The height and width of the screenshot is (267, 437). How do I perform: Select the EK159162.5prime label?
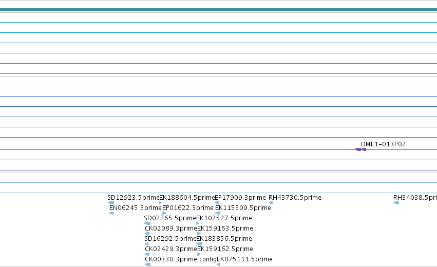point(225,249)
